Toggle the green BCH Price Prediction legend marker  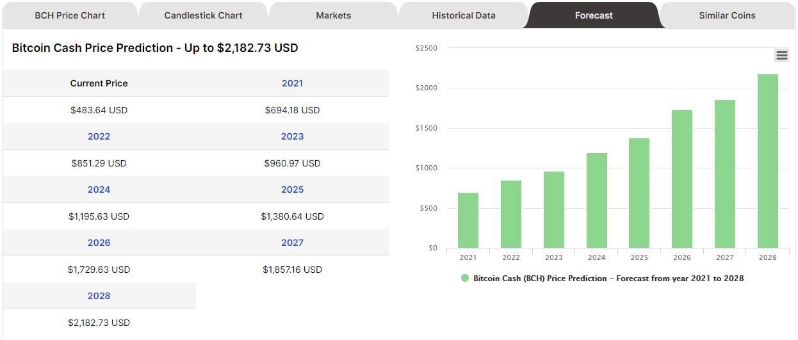point(465,279)
